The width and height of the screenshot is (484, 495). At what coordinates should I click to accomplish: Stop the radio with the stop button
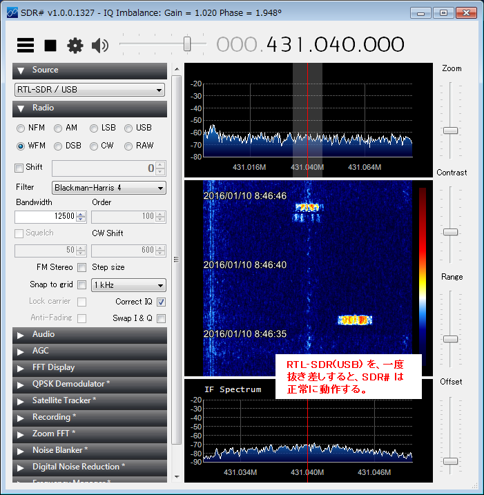(50, 46)
